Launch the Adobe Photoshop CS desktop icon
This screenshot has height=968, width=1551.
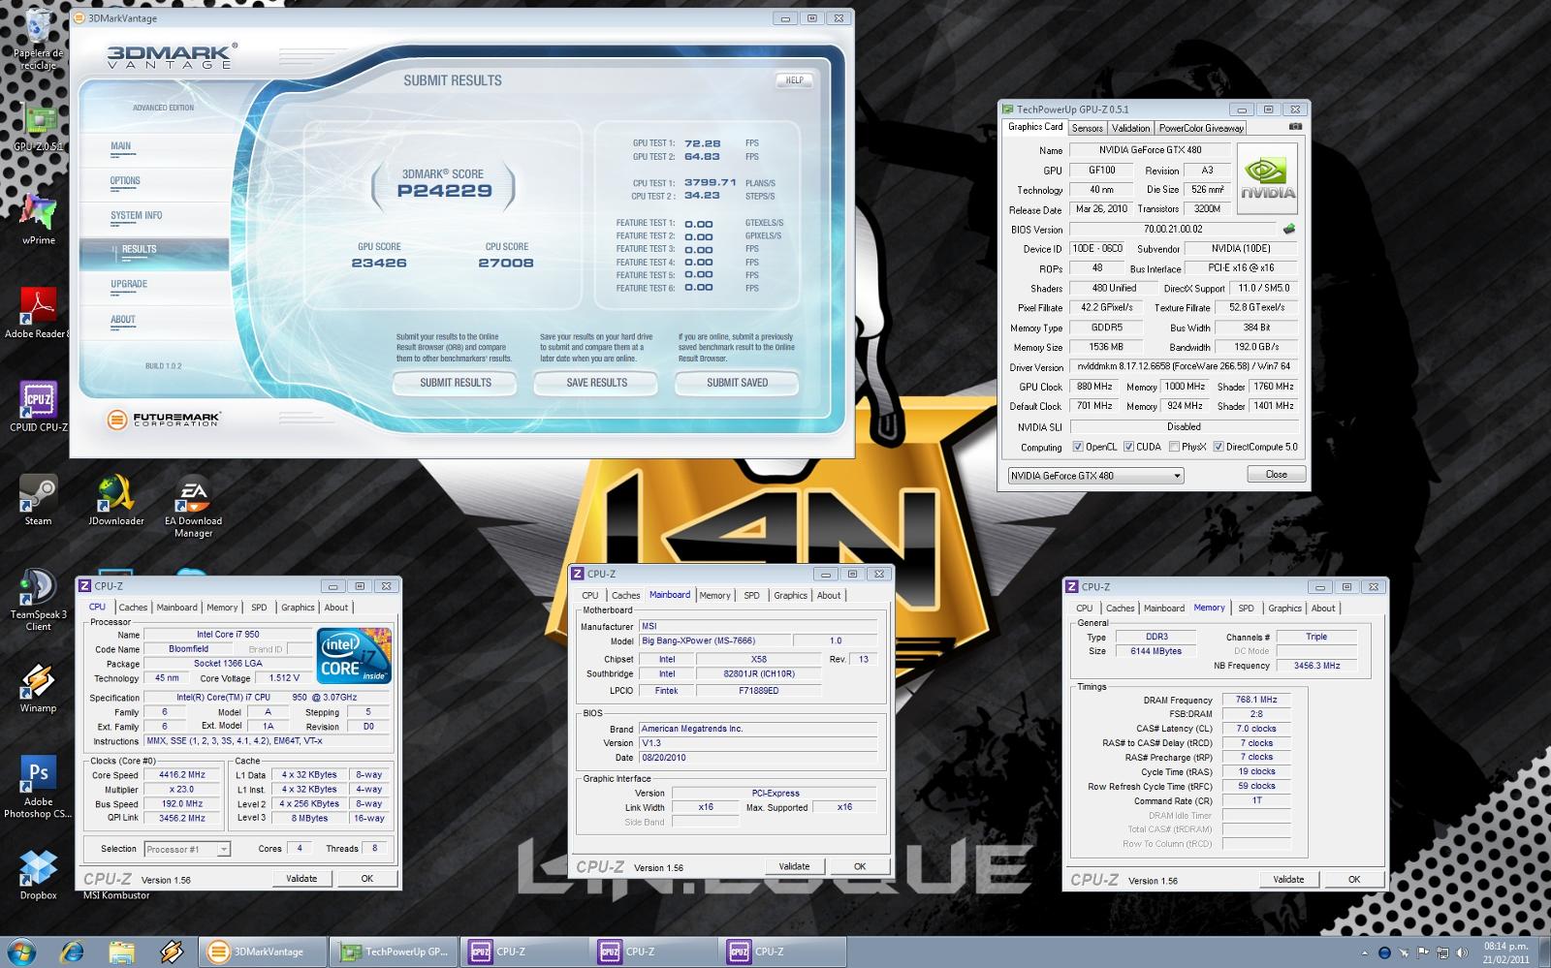39,787
